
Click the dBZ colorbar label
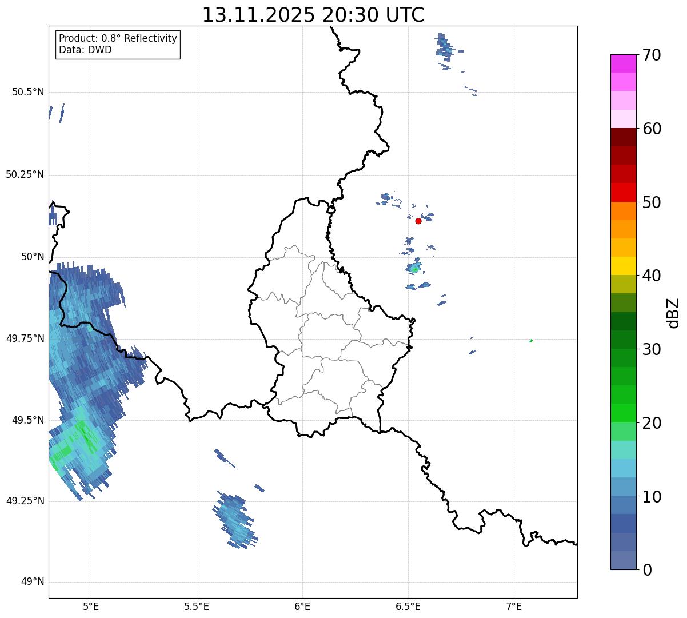pyautogui.click(x=673, y=313)
